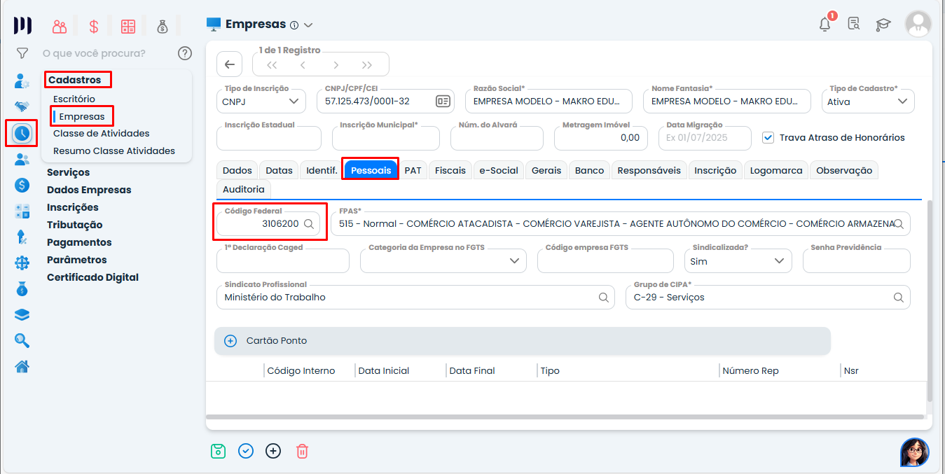Screen dimensions: 945x474
Task: Open the Sindicato Profissional lookup magnifier
Action: pos(604,297)
